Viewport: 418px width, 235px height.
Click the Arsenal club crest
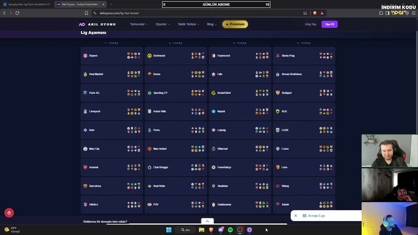coord(85,167)
